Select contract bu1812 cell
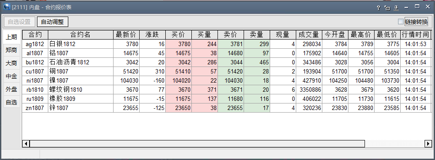 (35, 63)
